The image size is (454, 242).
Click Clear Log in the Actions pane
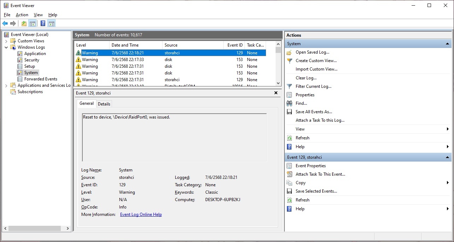click(306, 78)
